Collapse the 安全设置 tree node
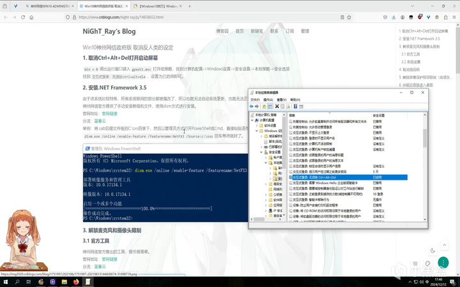Screen dimensions: 460x287 coord(261,152)
